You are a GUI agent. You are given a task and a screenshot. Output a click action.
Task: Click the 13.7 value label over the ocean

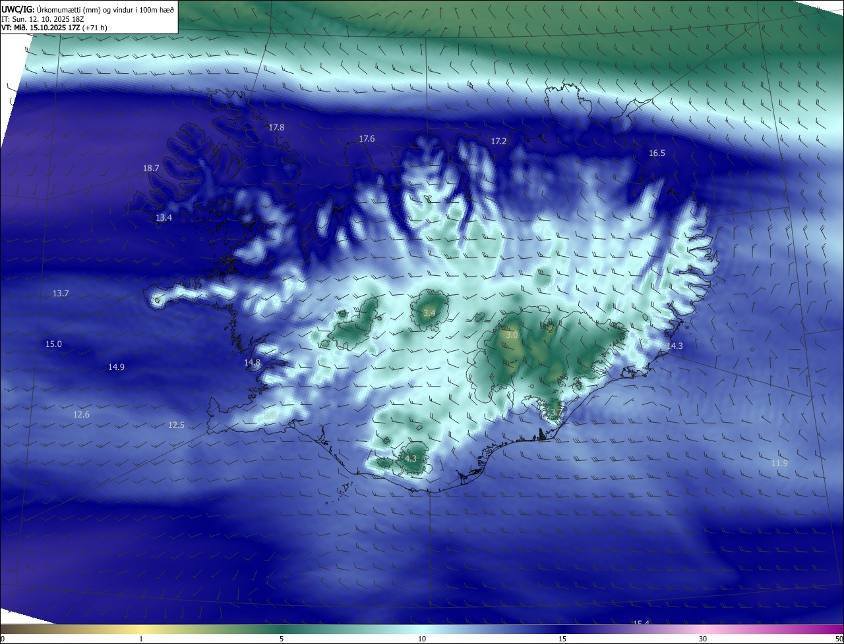point(61,293)
